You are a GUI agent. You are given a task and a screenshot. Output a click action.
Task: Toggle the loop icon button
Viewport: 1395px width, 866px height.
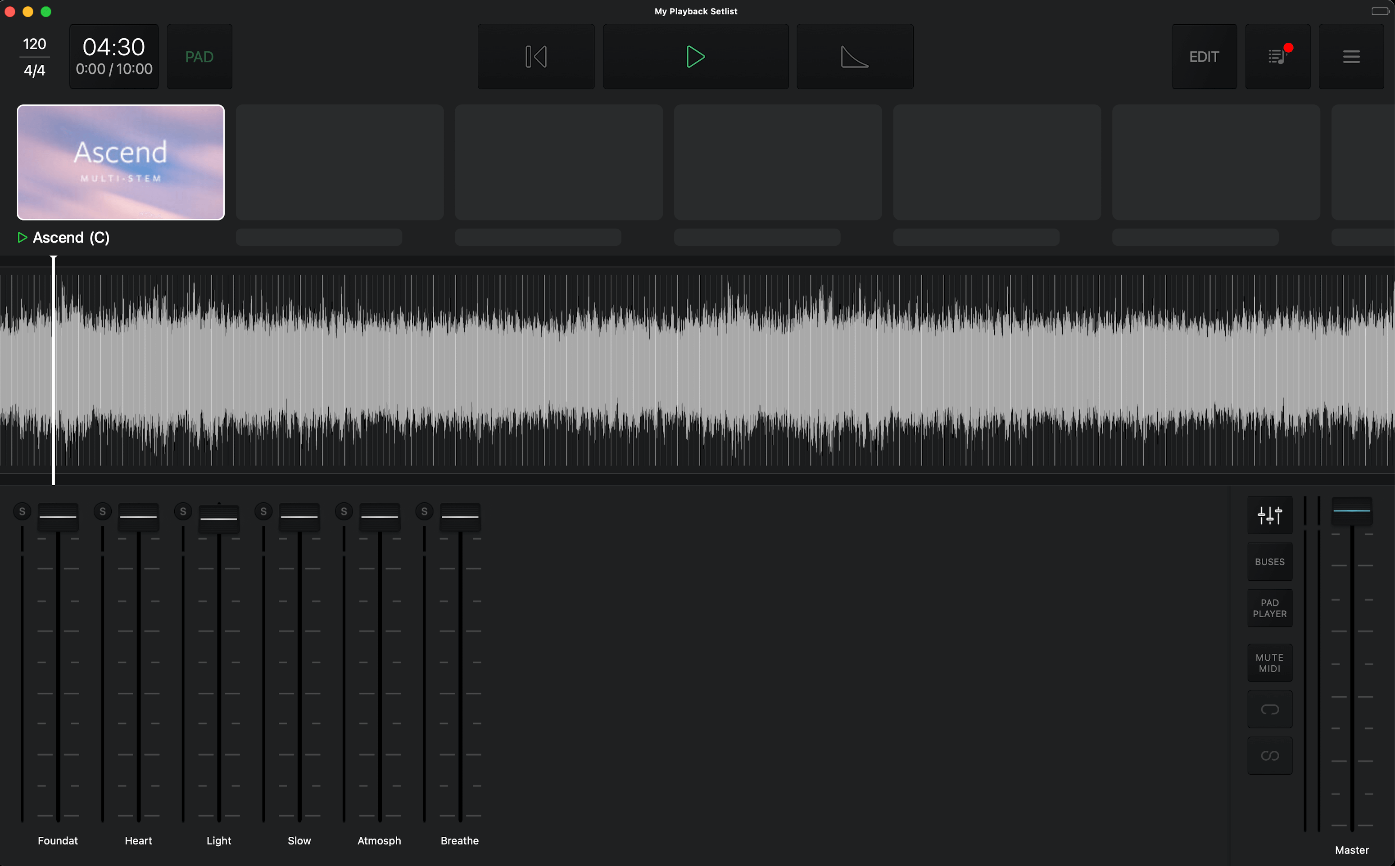pos(1269,710)
